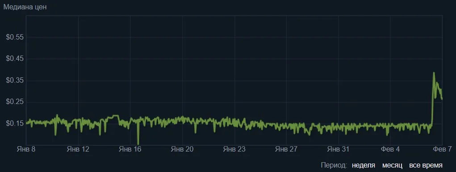
Task: Click the "Медиана цен" chart title
Action: [x=25, y=7]
